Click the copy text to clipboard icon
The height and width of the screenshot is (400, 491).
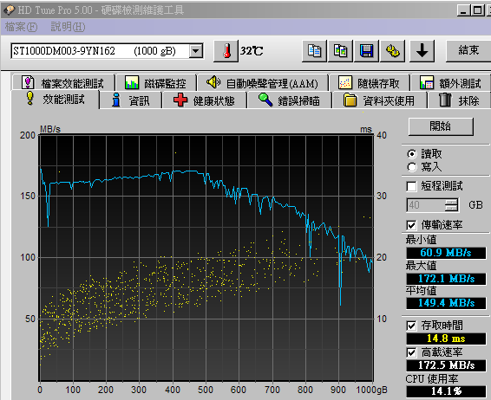314,51
